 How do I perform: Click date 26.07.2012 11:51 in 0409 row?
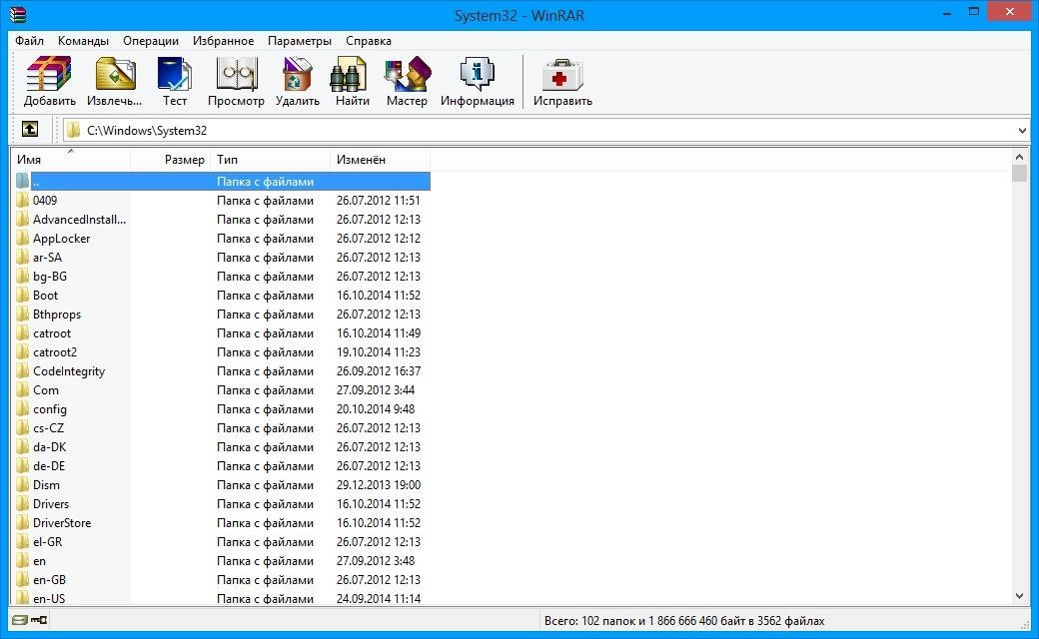pos(379,200)
